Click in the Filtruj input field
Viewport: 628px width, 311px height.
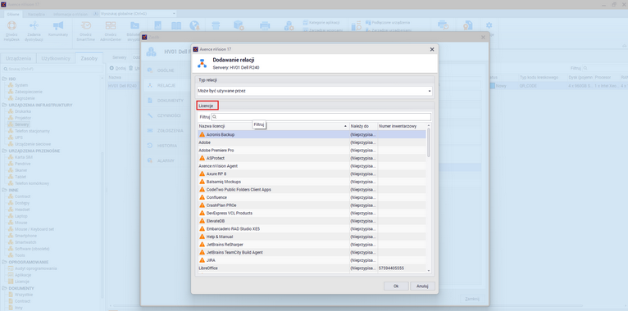(x=321, y=117)
